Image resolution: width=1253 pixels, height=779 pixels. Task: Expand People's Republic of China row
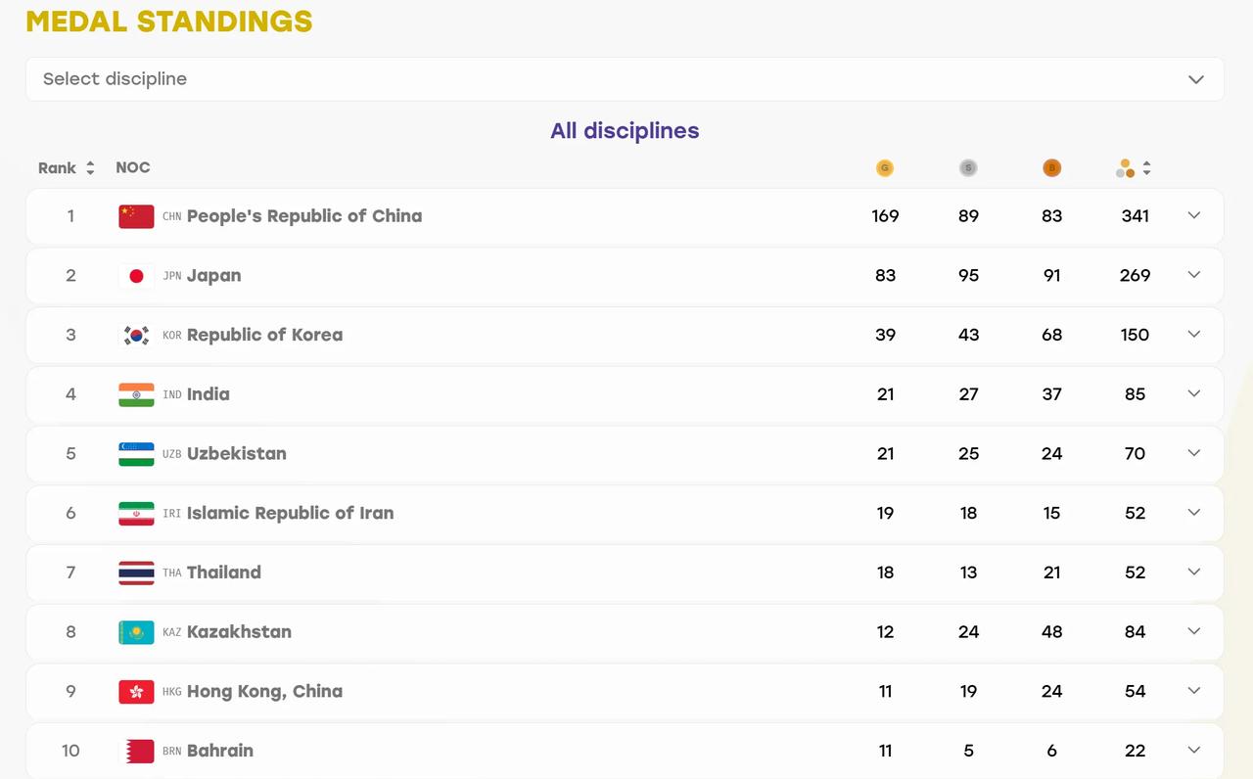click(1193, 215)
